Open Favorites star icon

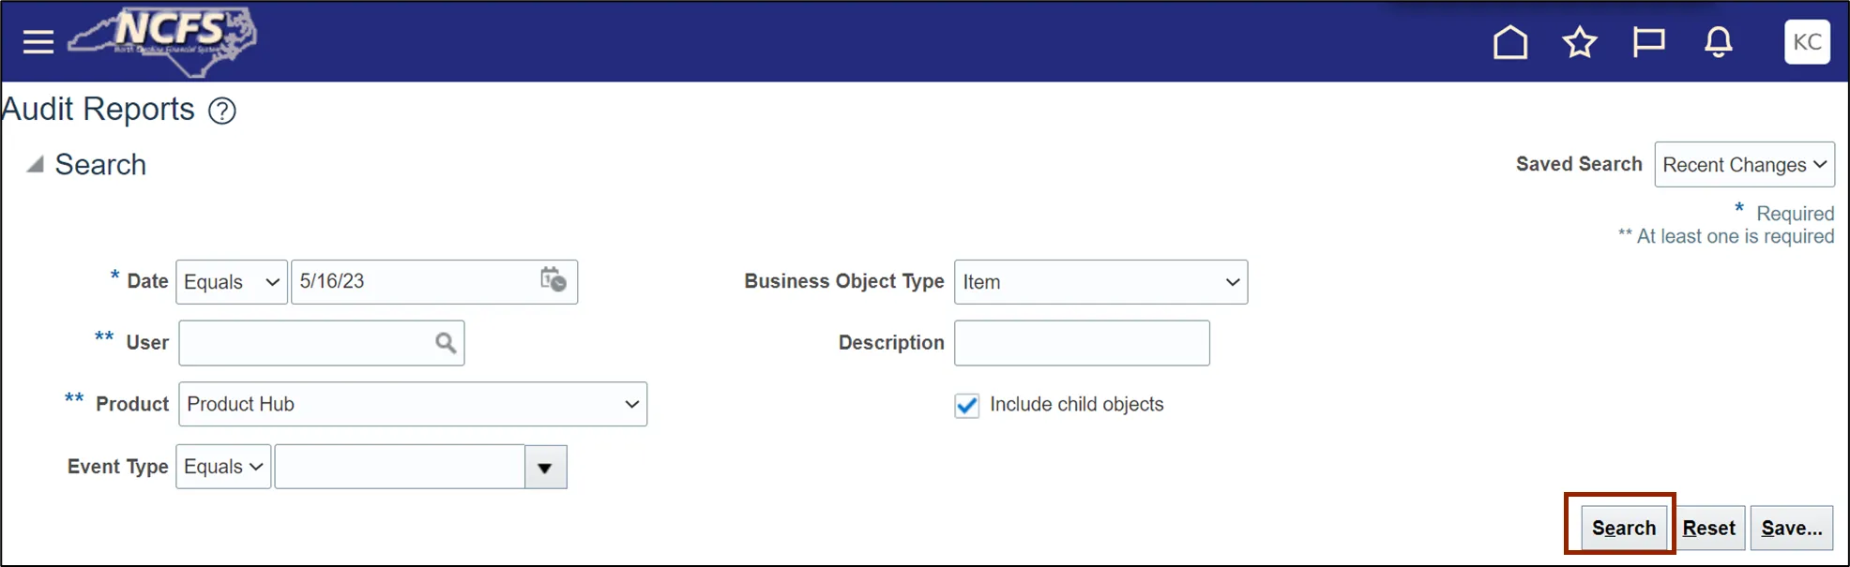coord(1579,42)
